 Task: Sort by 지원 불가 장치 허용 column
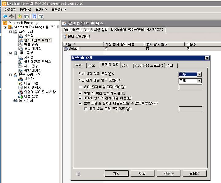click(x=124, y=44)
